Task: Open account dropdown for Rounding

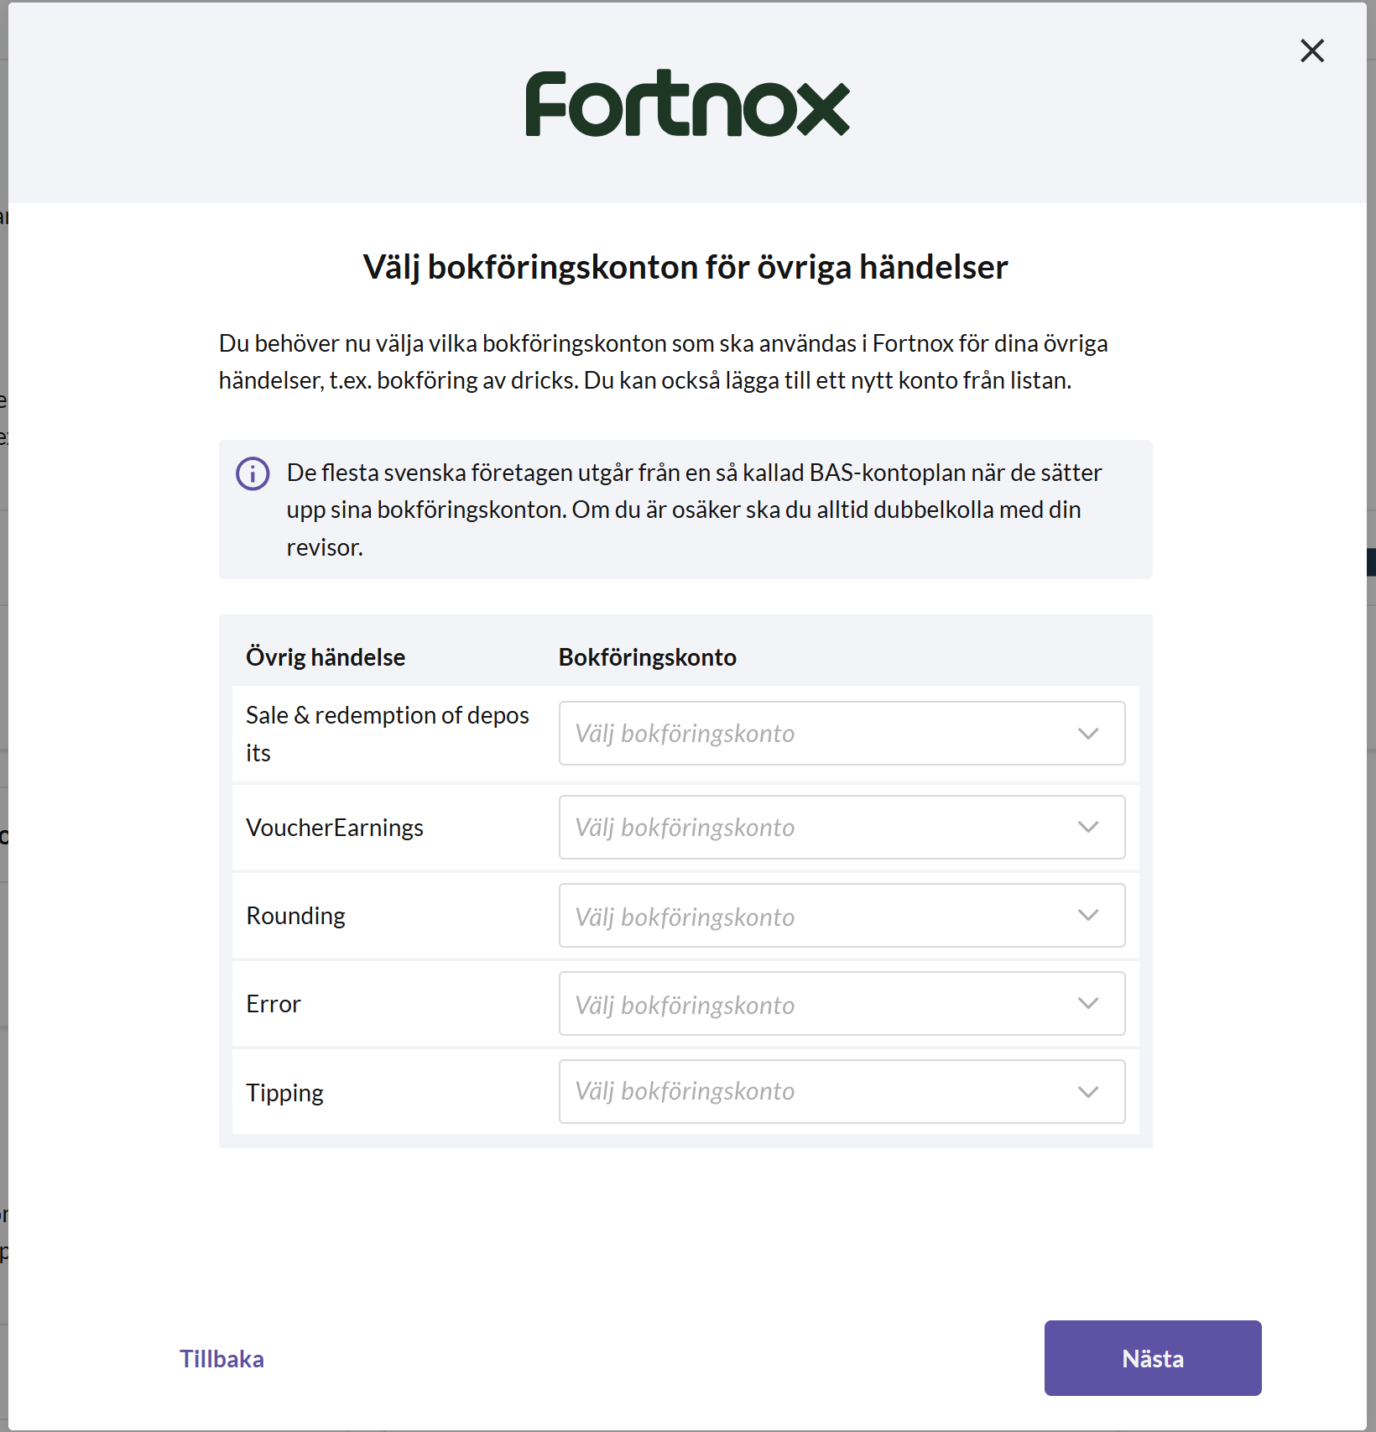Action: click(x=842, y=915)
